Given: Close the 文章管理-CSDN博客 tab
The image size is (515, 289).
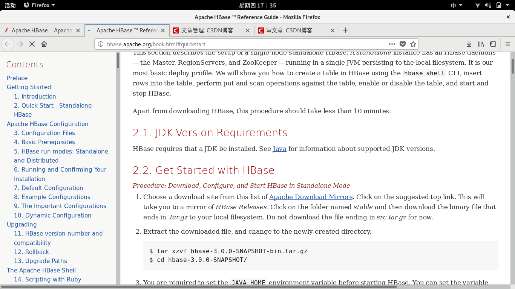Looking at the screenshot, I should click(x=248, y=30).
